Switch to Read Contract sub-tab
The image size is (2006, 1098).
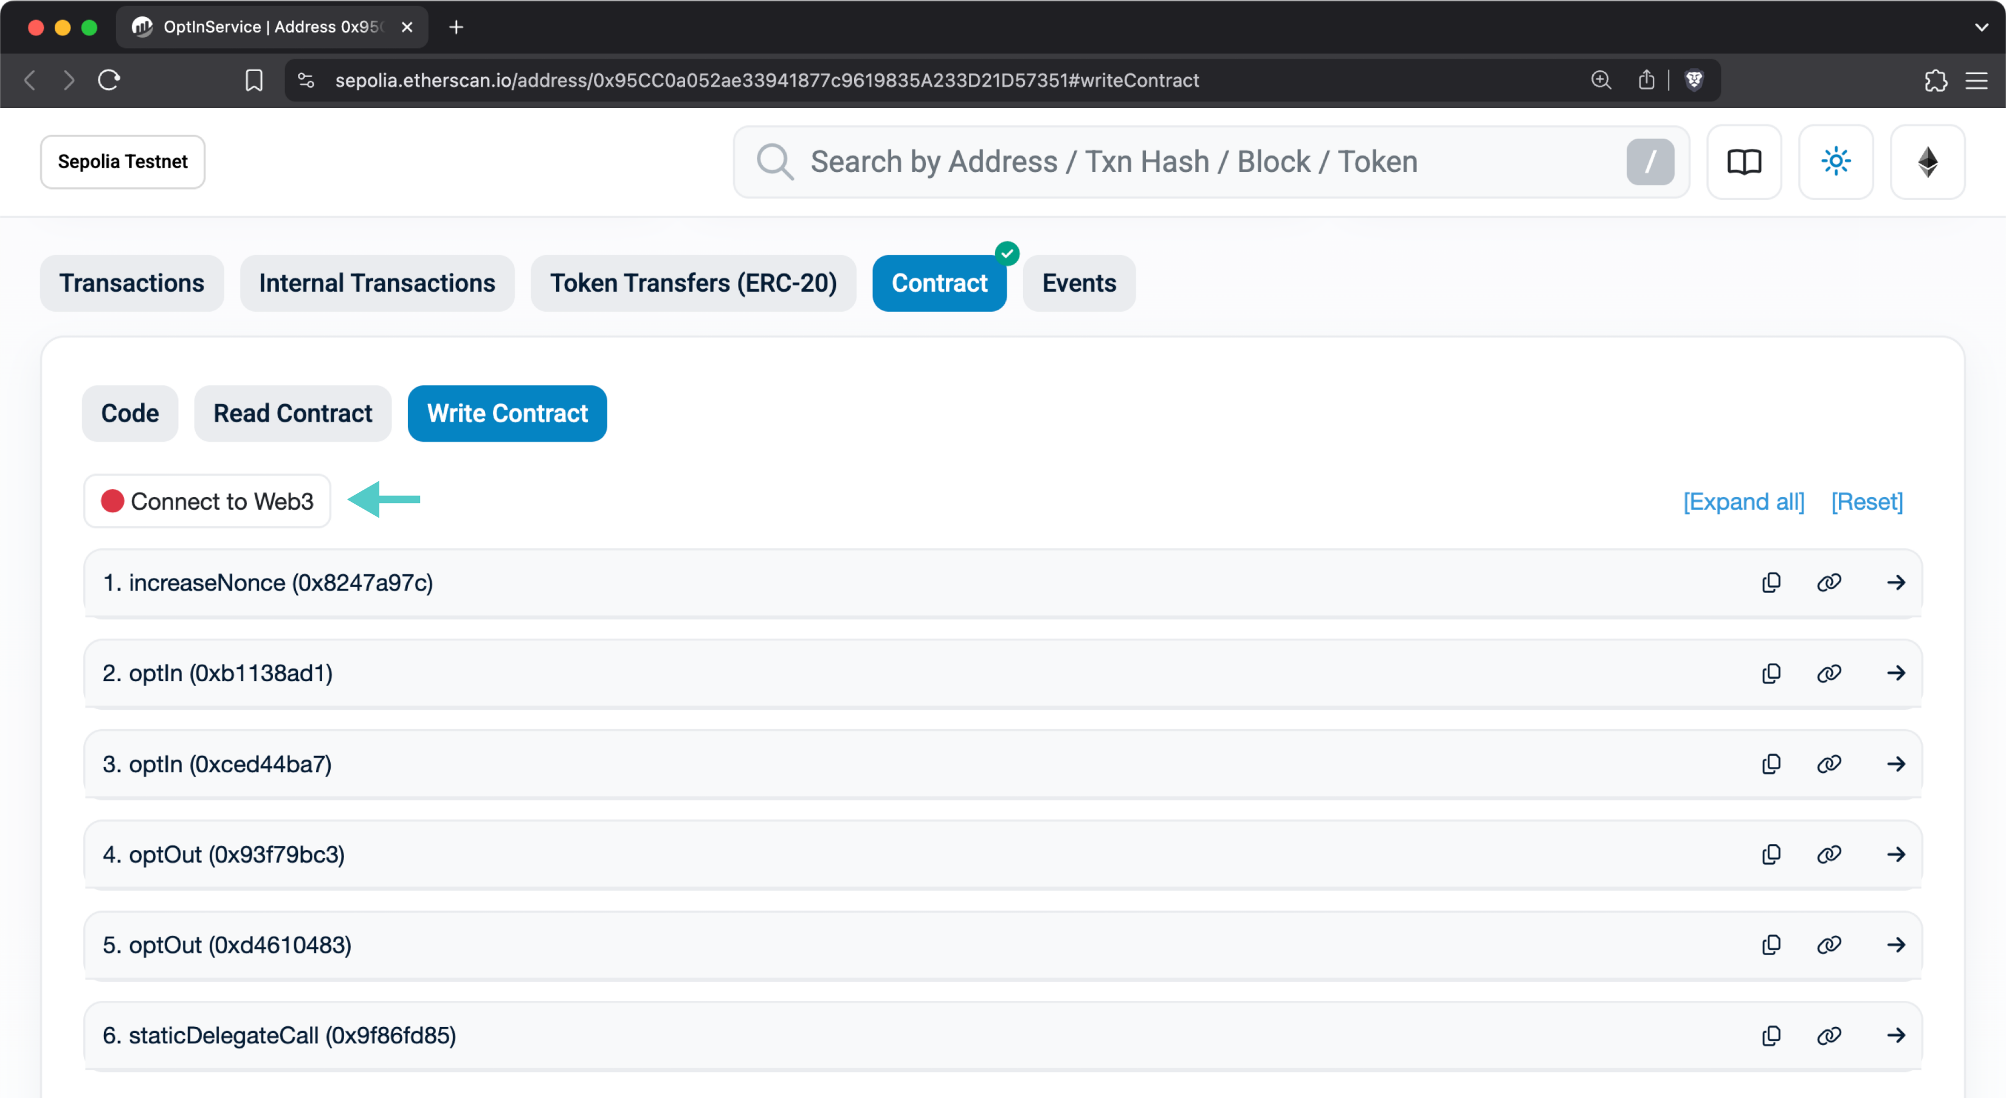tap(293, 413)
